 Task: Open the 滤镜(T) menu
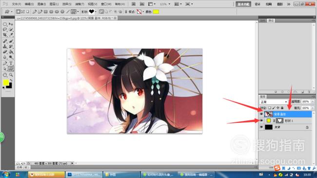point(79,4)
